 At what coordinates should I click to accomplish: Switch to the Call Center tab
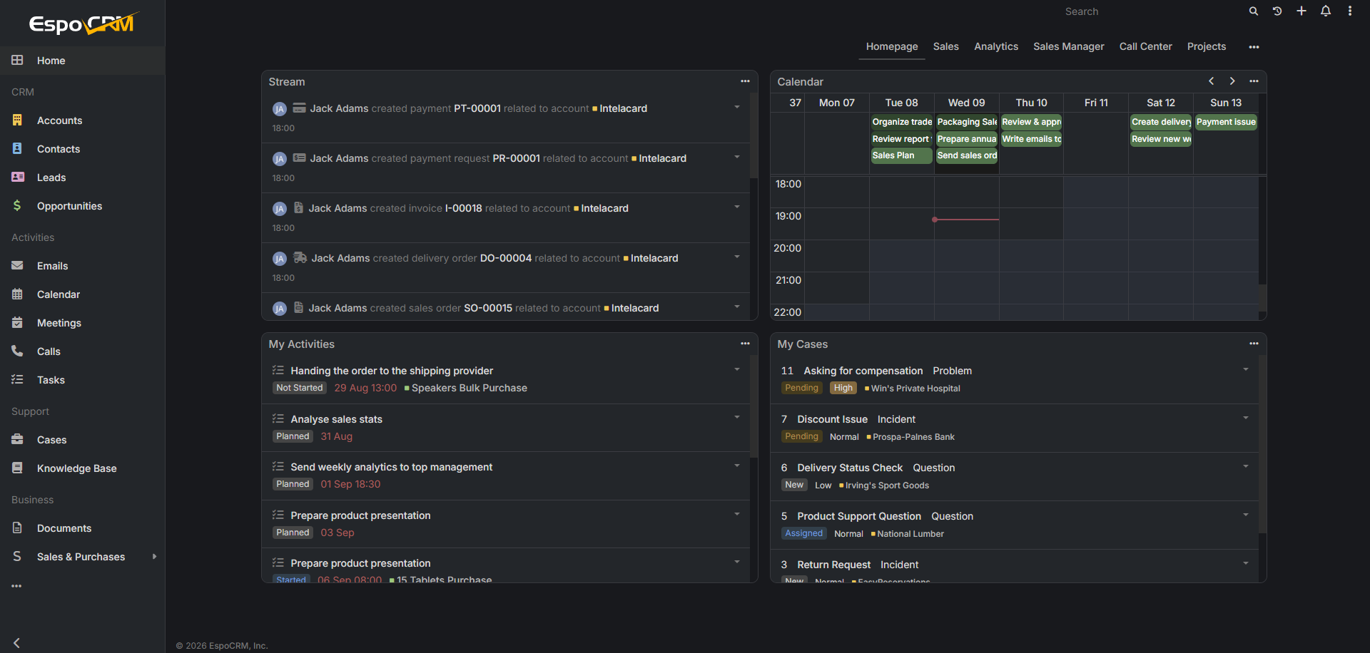pyautogui.click(x=1145, y=46)
